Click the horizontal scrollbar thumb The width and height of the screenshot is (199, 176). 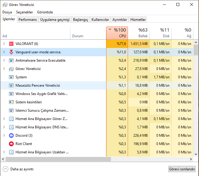(x=58, y=159)
